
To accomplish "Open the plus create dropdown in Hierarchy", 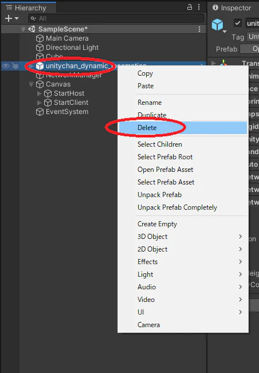I will (x=11, y=18).
